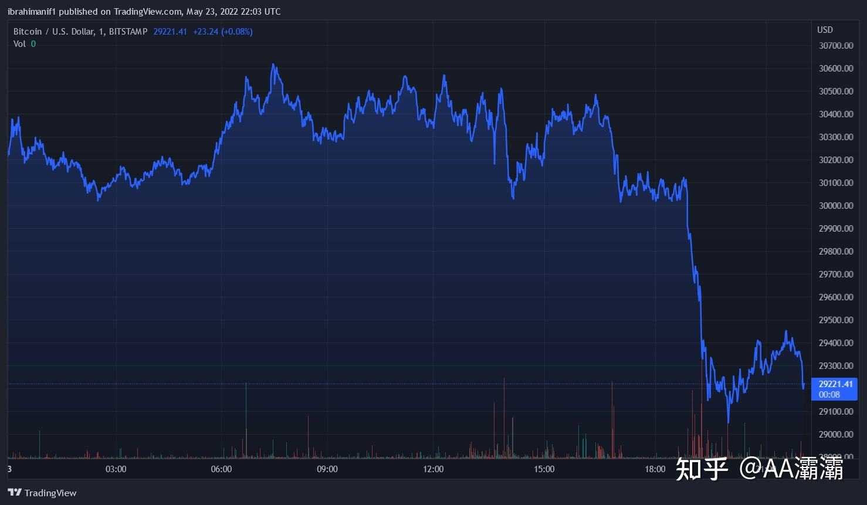Click the 29221.41 value in the chart legend
The height and width of the screenshot is (505, 867).
click(x=170, y=32)
